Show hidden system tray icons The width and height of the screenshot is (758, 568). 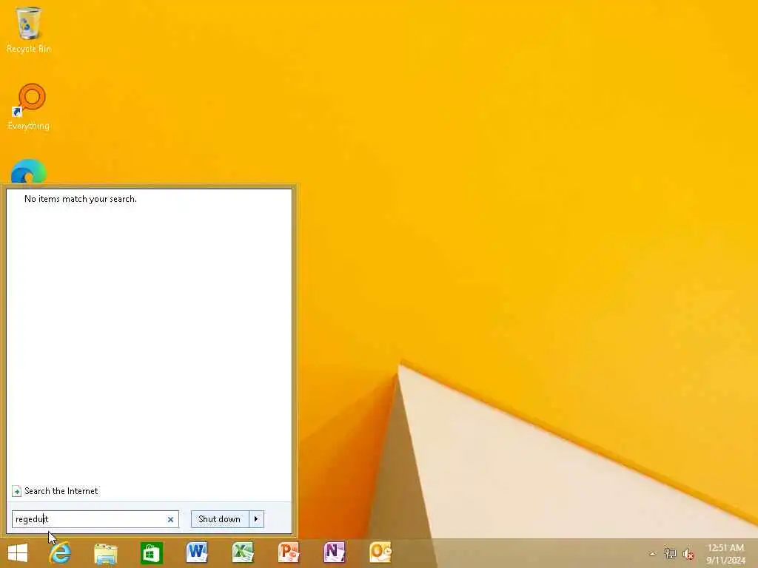[x=653, y=554]
